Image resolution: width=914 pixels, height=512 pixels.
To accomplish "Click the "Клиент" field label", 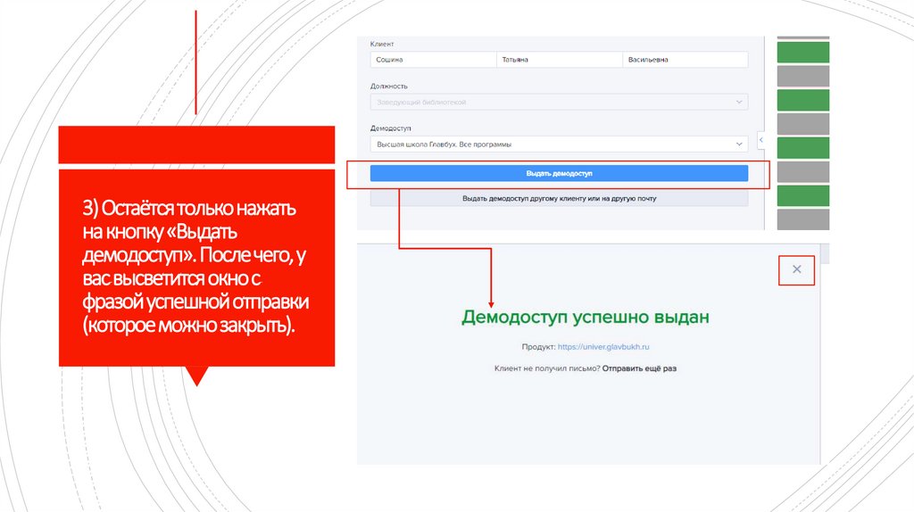I will (x=382, y=45).
